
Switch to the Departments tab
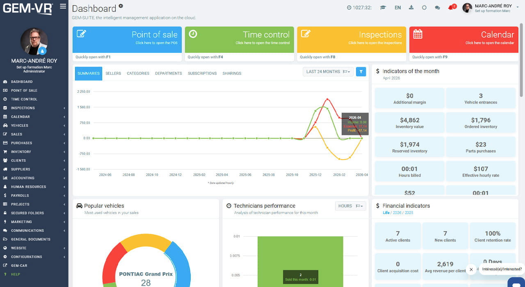point(168,73)
